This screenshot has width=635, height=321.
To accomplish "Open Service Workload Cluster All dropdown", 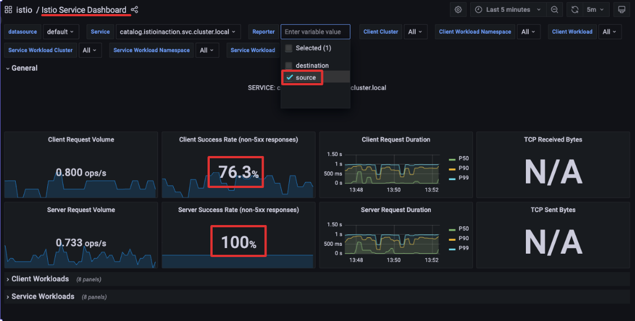I will (89, 50).
